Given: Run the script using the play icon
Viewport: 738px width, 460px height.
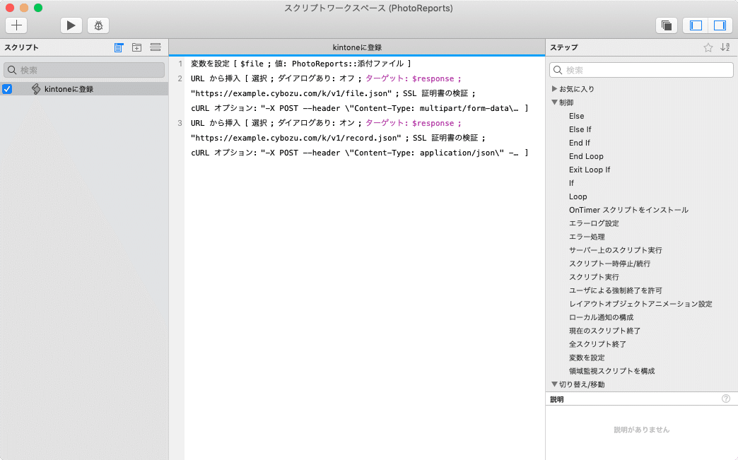Looking at the screenshot, I should click(x=71, y=25).
